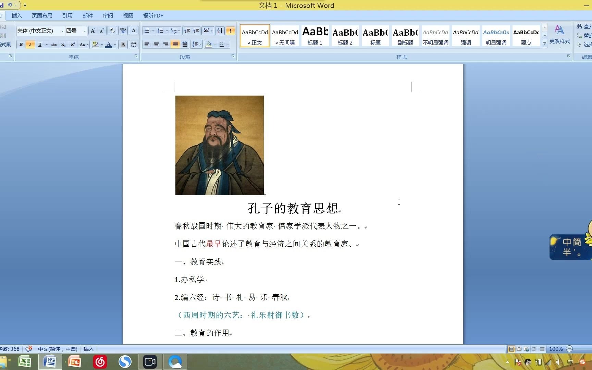Open font name dropdown
The width and height of the screenshot is (592, 370).
pos(62,31)
